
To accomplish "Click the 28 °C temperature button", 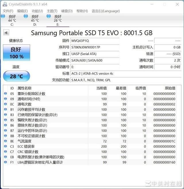I will click(x=16, y=76).
